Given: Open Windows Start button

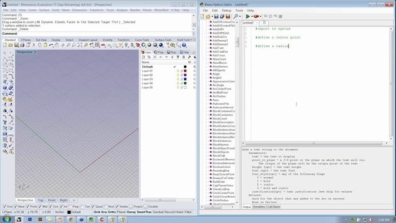Looking at the screenshot, I should click(x=6, y=219).
